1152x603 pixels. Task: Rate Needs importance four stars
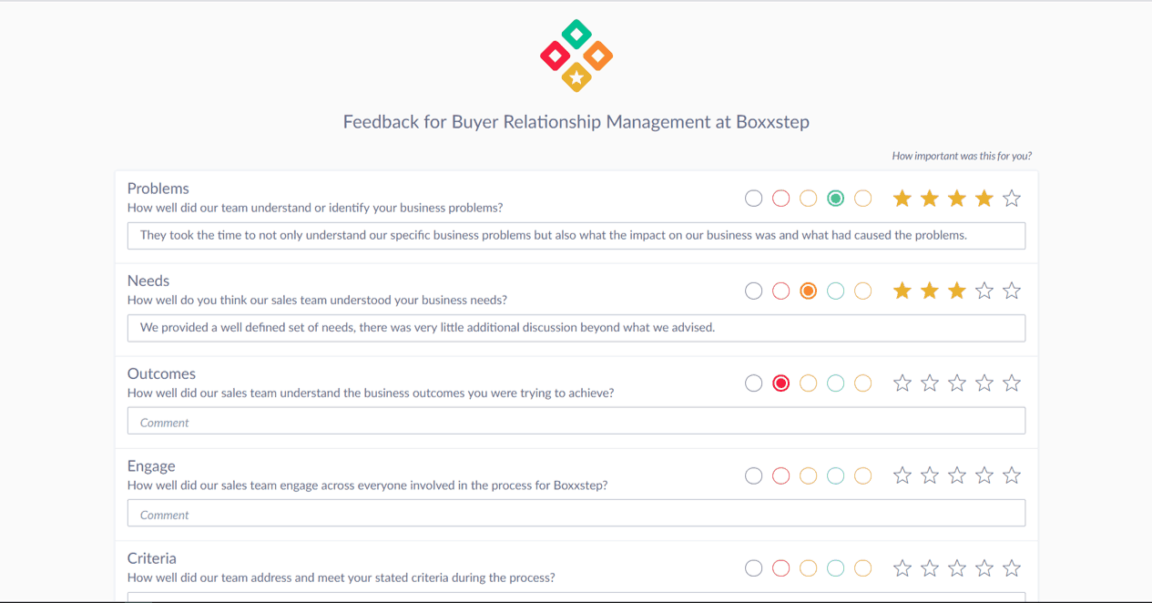(x=984, y=291)
